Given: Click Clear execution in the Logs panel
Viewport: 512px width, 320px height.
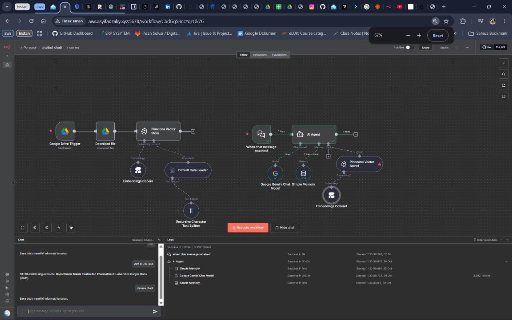Looking at the screenshot, I should (x=485, y=239).
